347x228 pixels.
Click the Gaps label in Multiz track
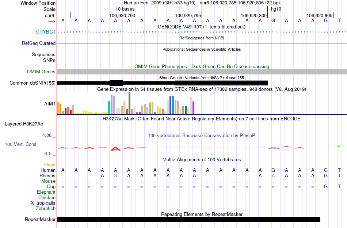(x=50, y=165)
